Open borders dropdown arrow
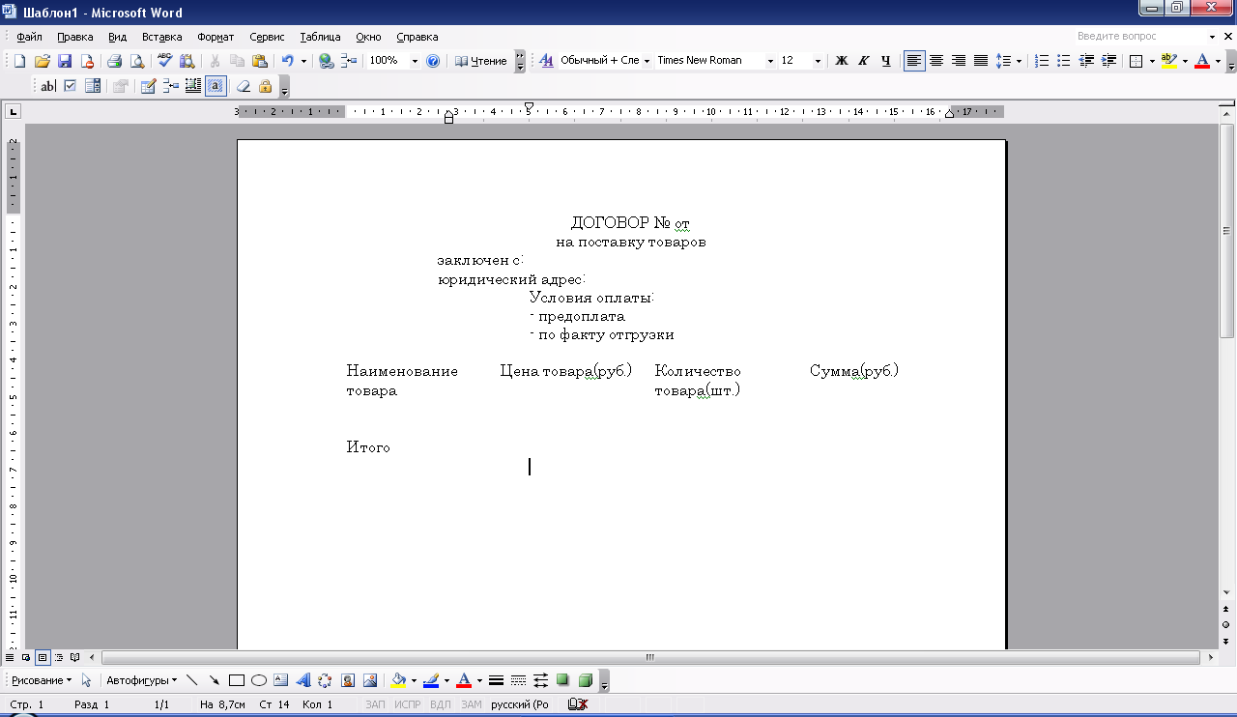The height and width of the screenshot is (717, 1237). tap(1152, 61)
